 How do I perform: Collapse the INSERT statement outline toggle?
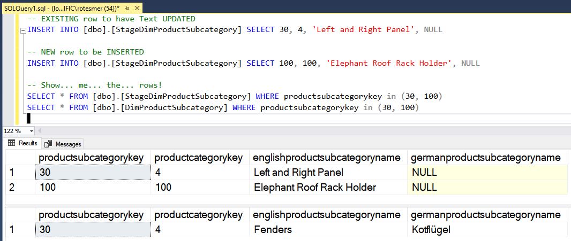click(x=22, y=30)
